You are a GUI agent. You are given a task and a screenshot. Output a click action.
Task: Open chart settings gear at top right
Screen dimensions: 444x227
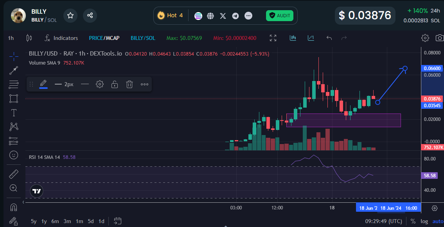425,38
